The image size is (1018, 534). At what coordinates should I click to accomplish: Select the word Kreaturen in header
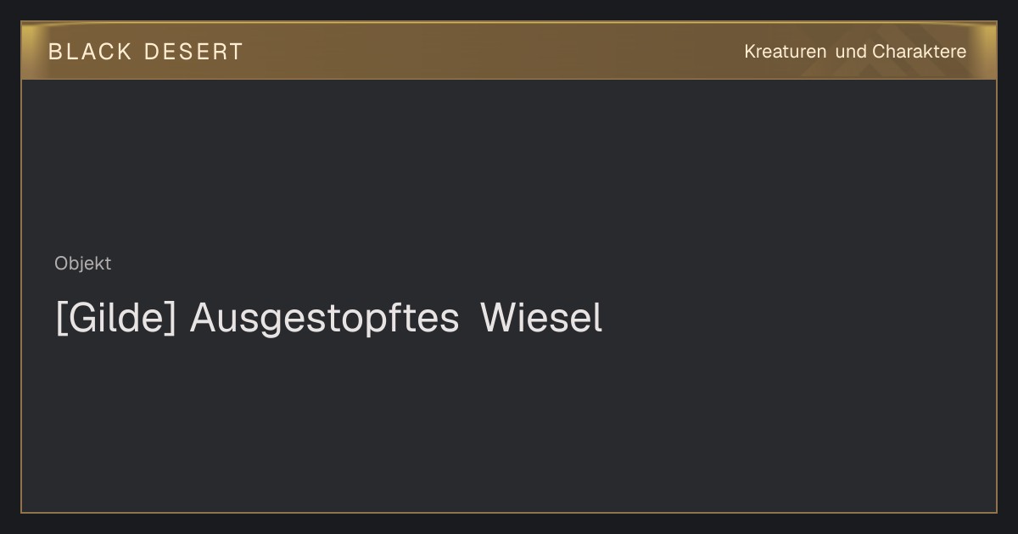[x=786, y=52]
